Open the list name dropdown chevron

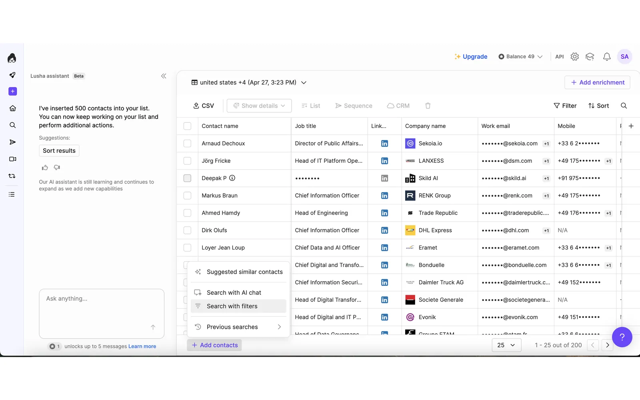[304, 82]
